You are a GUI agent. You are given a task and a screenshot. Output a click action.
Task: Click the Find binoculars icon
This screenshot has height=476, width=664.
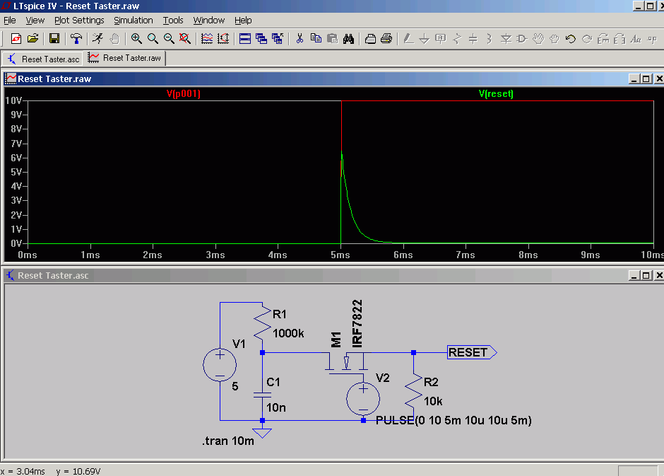pos(348,39)
